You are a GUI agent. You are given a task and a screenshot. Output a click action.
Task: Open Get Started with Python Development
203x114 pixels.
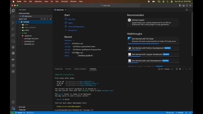point(153,48)
